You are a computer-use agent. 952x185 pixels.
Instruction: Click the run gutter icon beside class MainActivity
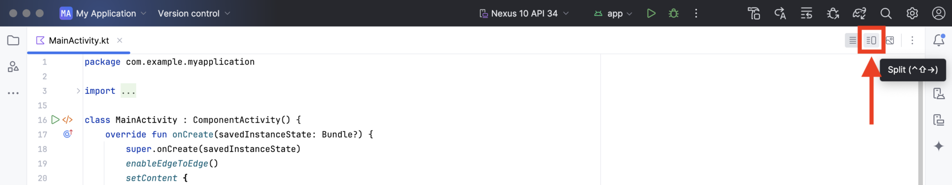click(x=55, y=120)
